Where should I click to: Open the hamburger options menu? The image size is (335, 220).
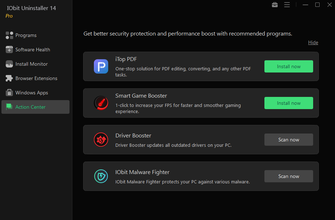(x=287, y=5)
